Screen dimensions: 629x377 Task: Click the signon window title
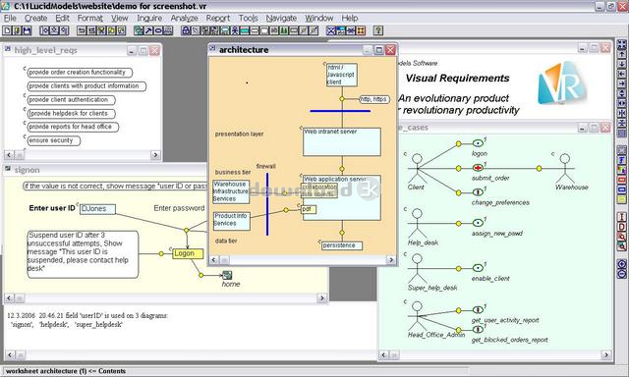pos(27,170)
